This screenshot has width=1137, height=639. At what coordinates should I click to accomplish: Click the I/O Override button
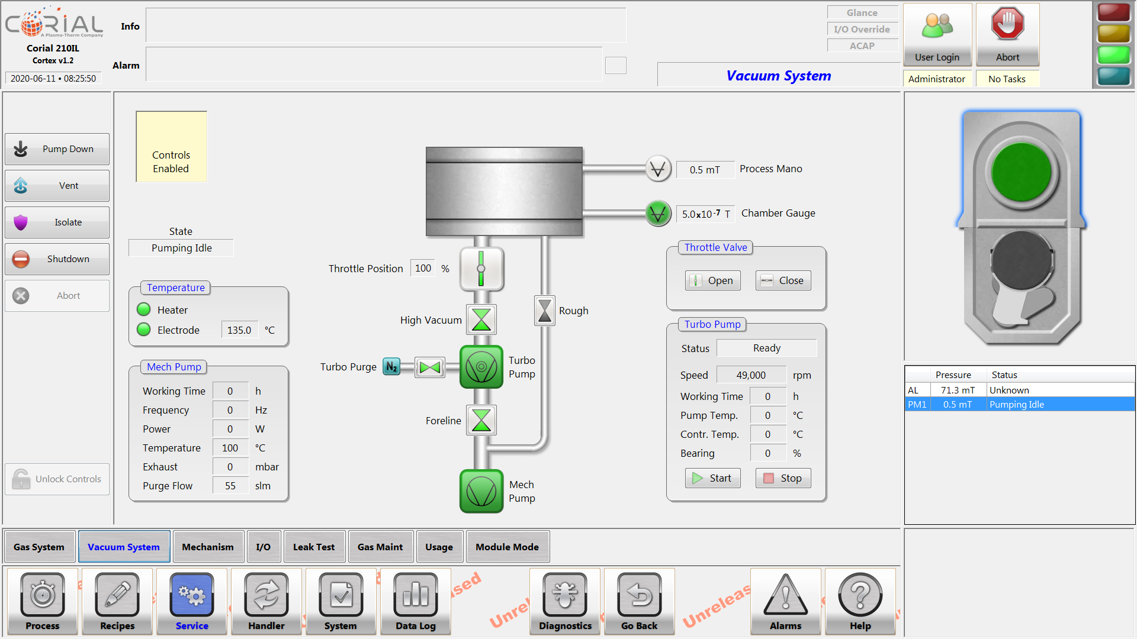point(862,29)
